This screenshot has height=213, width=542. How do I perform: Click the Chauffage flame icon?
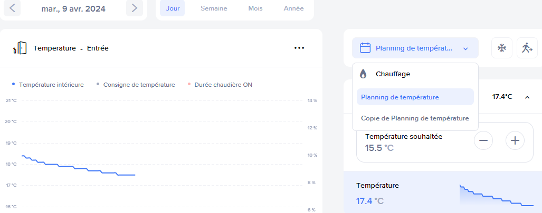(363, 74)
